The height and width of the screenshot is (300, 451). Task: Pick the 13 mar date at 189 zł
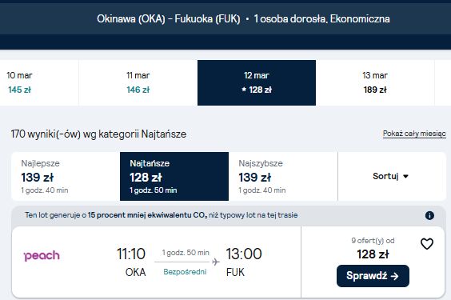click(375, 82)
